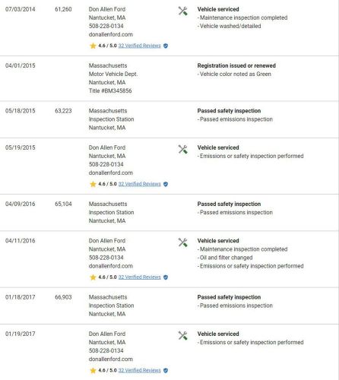339x380 pixels.
Task: Click wrench icon for 01/19/2017 service
Action: (x=182, y=336)
